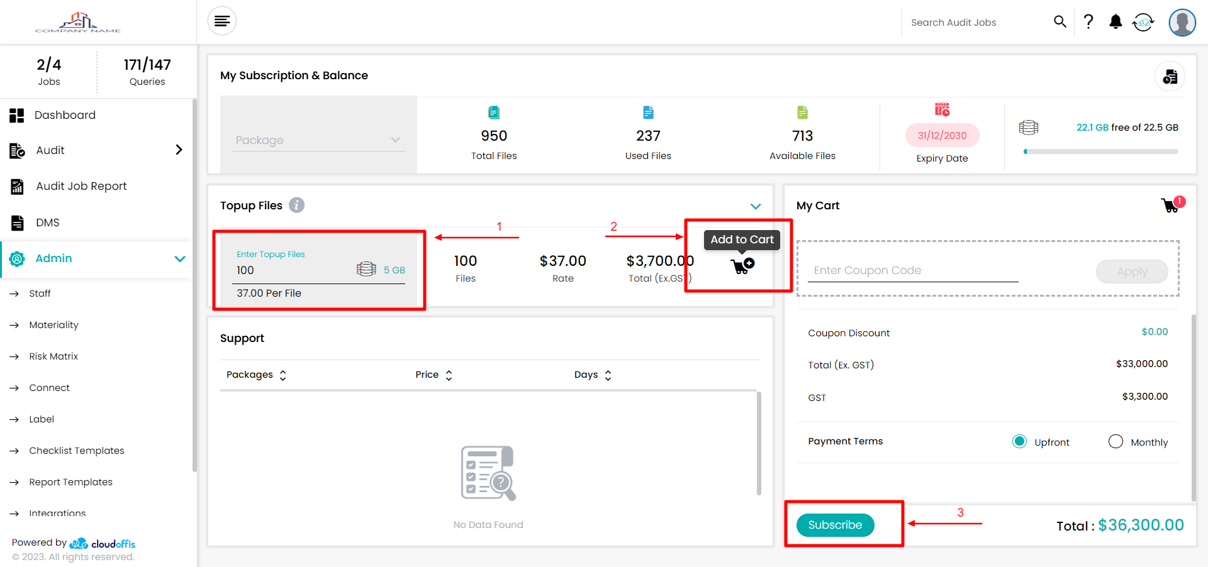
Task: Click the Search Audit Jobs field
Action: click(x=977, y=23)
